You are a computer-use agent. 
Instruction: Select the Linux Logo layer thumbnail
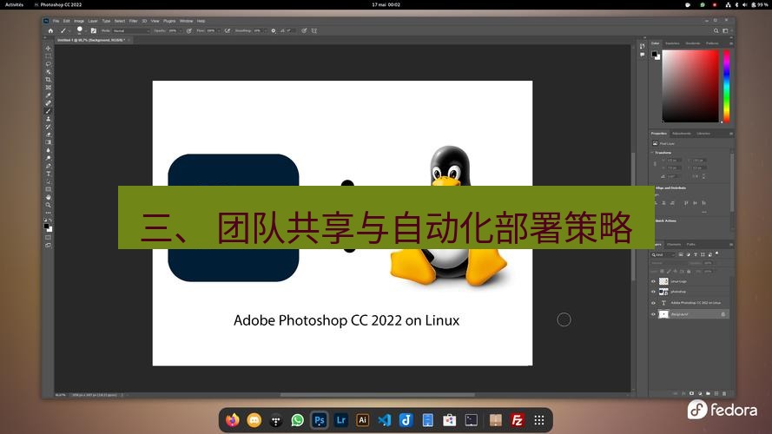(663, 281)
